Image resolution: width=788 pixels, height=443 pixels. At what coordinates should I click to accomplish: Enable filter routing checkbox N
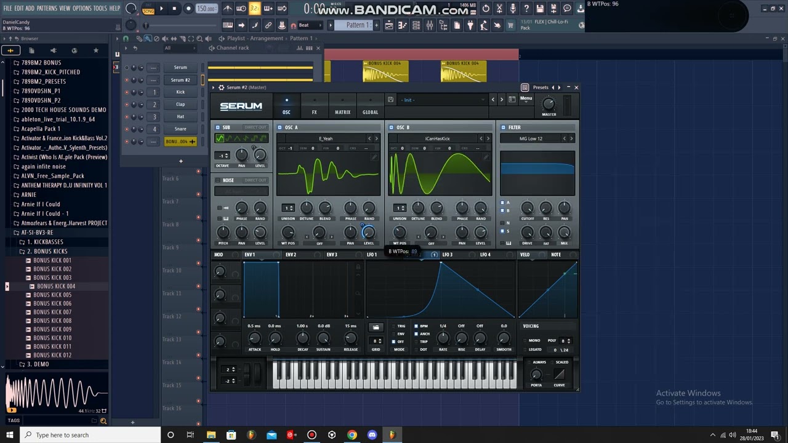(502, 223)
